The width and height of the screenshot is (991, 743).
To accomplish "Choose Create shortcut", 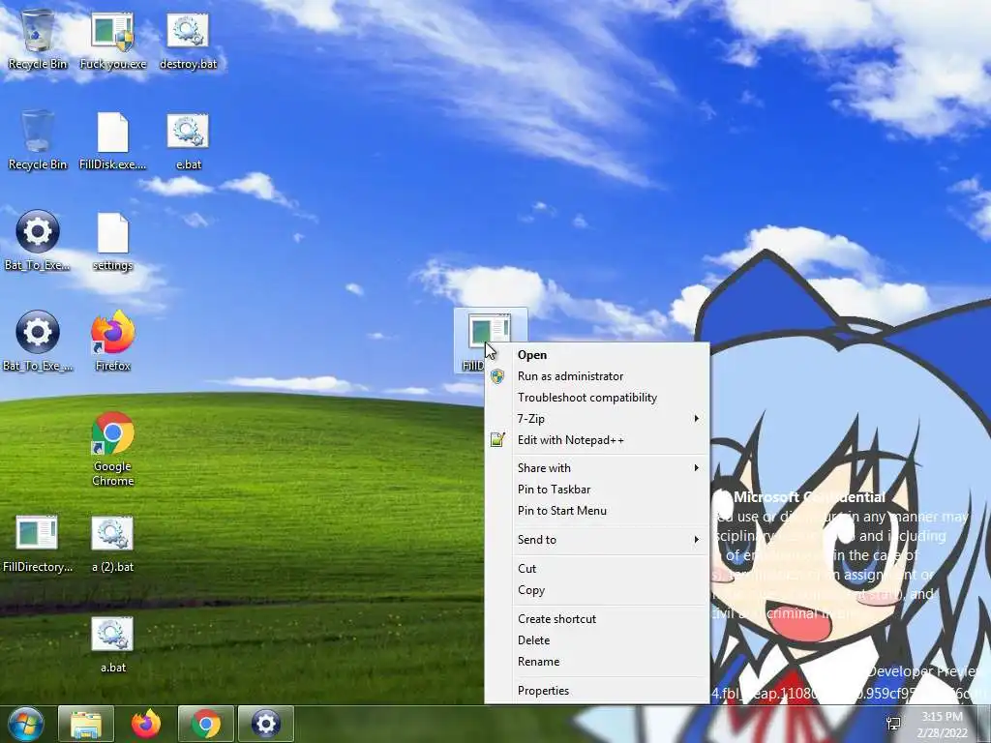I will point(597,619).
